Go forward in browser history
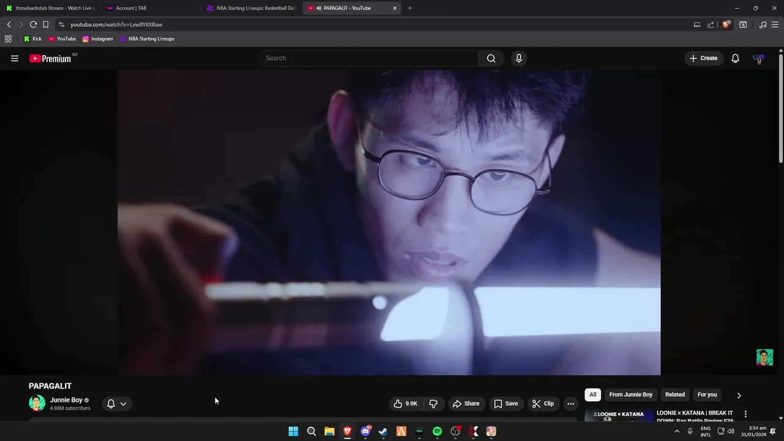Viewport: 784px width, 441px height. (x=21, y=24)
